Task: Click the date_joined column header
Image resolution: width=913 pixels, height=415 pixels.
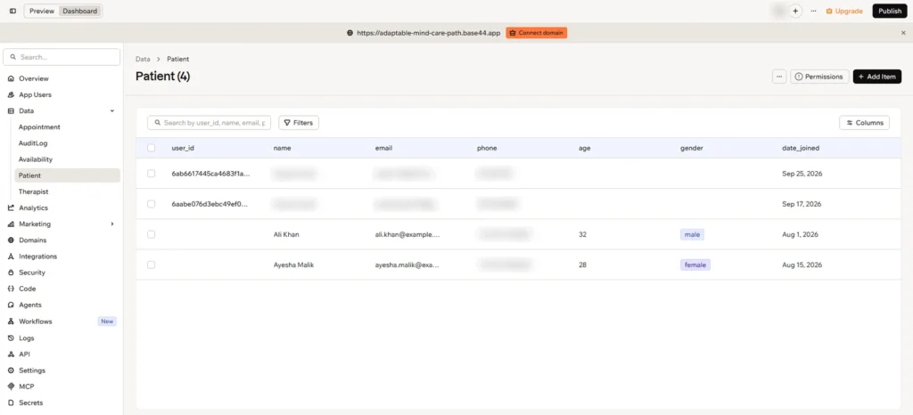Action: 801,148
